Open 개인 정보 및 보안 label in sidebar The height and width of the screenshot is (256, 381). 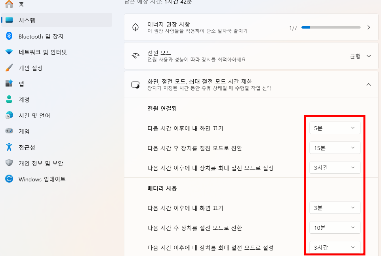click(40, 163)
